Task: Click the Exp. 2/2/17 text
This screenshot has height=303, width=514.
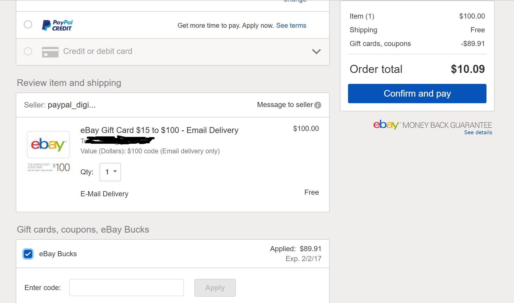Action: click(x=303, y=259)
